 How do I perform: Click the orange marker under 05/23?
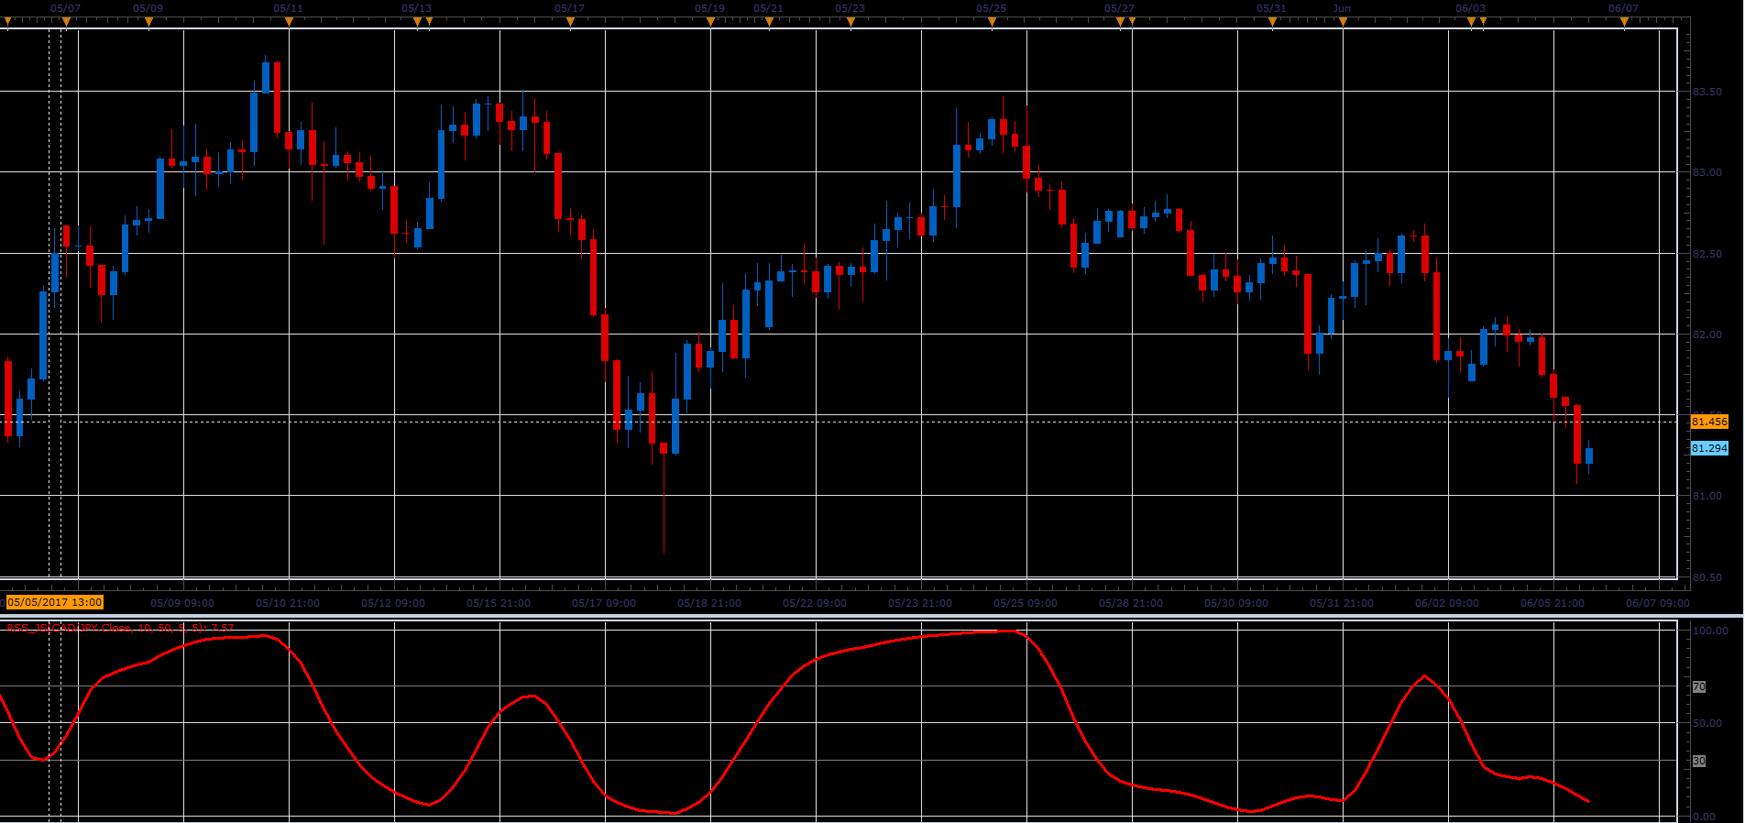pyautogui.click(x=851, y=22)
